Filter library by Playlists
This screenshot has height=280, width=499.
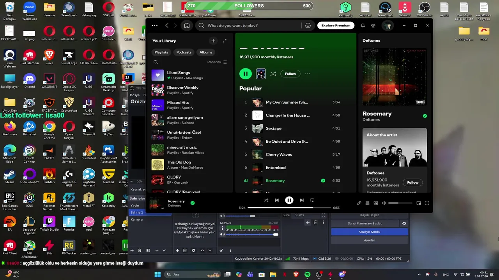(x=161, y=52)
